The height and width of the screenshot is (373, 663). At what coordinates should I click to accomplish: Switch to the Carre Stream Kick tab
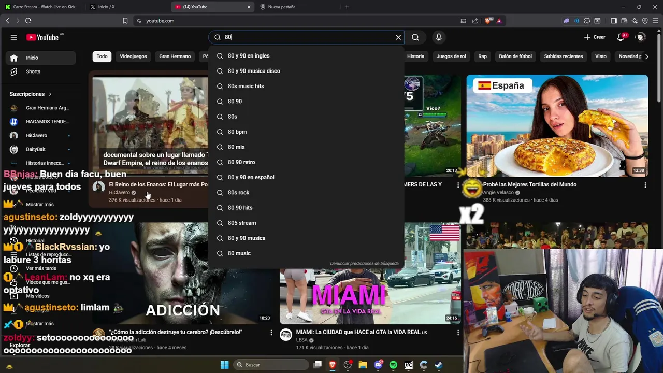coord(42,7)
